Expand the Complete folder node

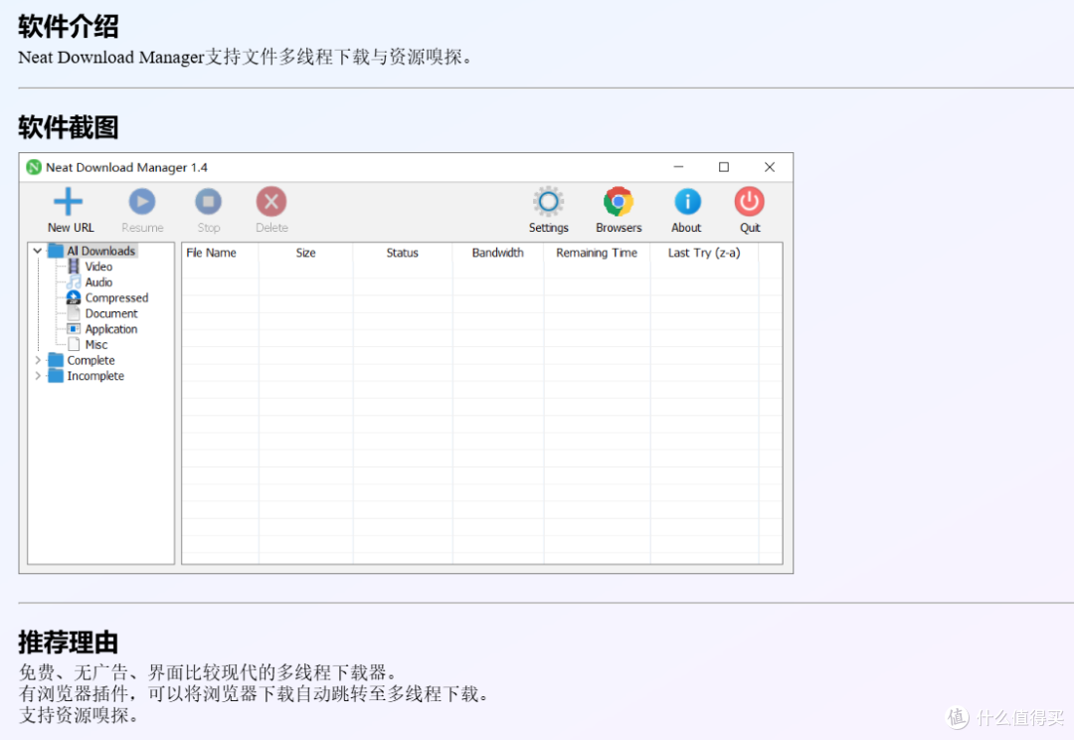tap(38, 360)
